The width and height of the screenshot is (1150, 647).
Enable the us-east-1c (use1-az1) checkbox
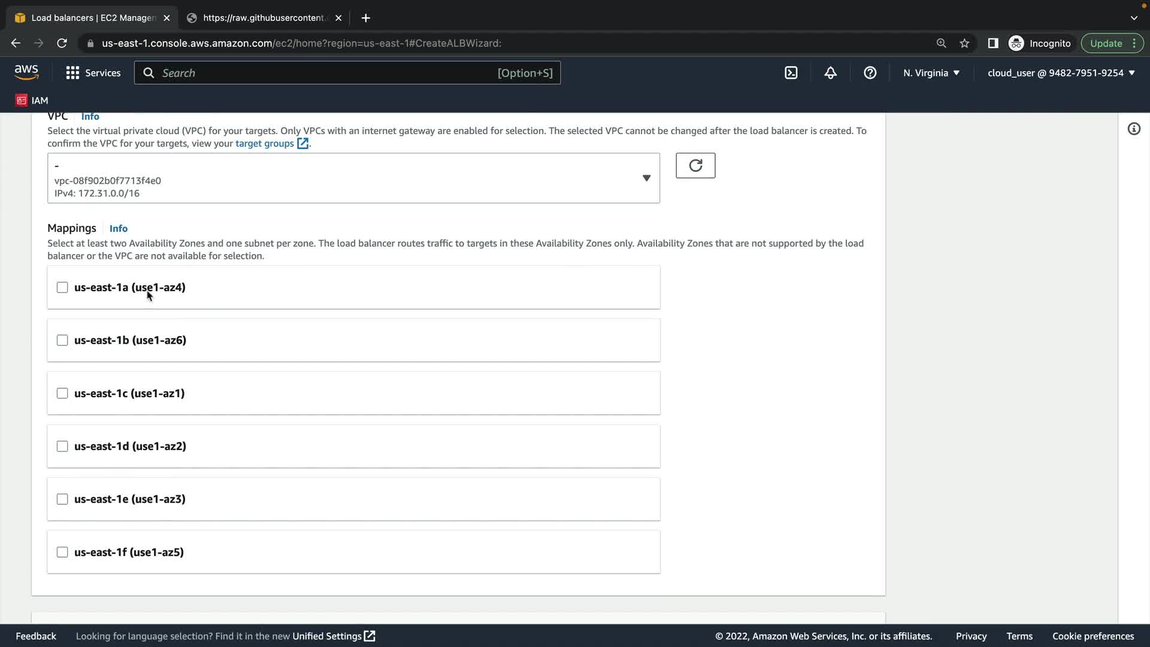pyautogui.click(x=62, y=394)
